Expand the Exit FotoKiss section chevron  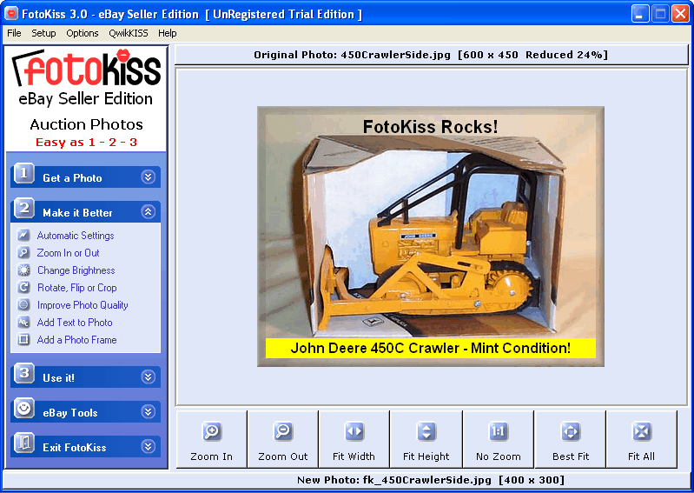pos(149,447)
